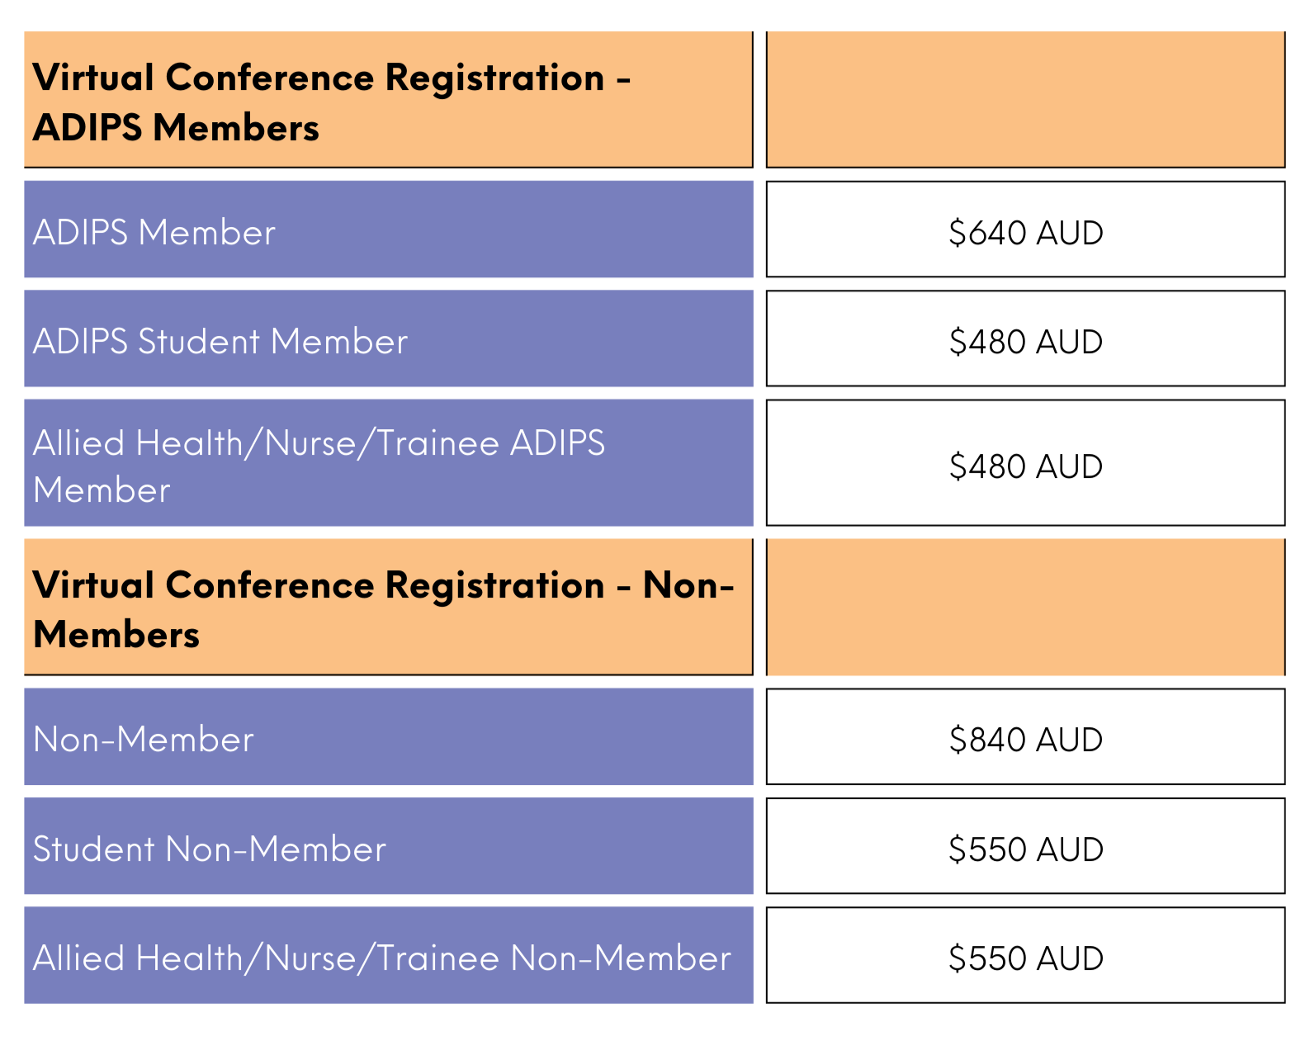
Task: Click the $640 AUD price cell
Action: point(1025,233)
